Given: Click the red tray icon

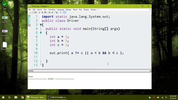Looking at the screenshot, I should point(154,97).
